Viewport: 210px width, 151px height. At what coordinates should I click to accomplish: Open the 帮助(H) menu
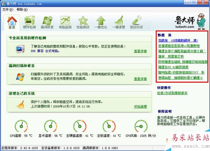coord(22,9)
